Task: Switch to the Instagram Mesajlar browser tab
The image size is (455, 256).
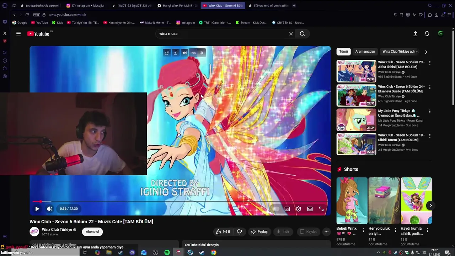Action: coord(85,6)
